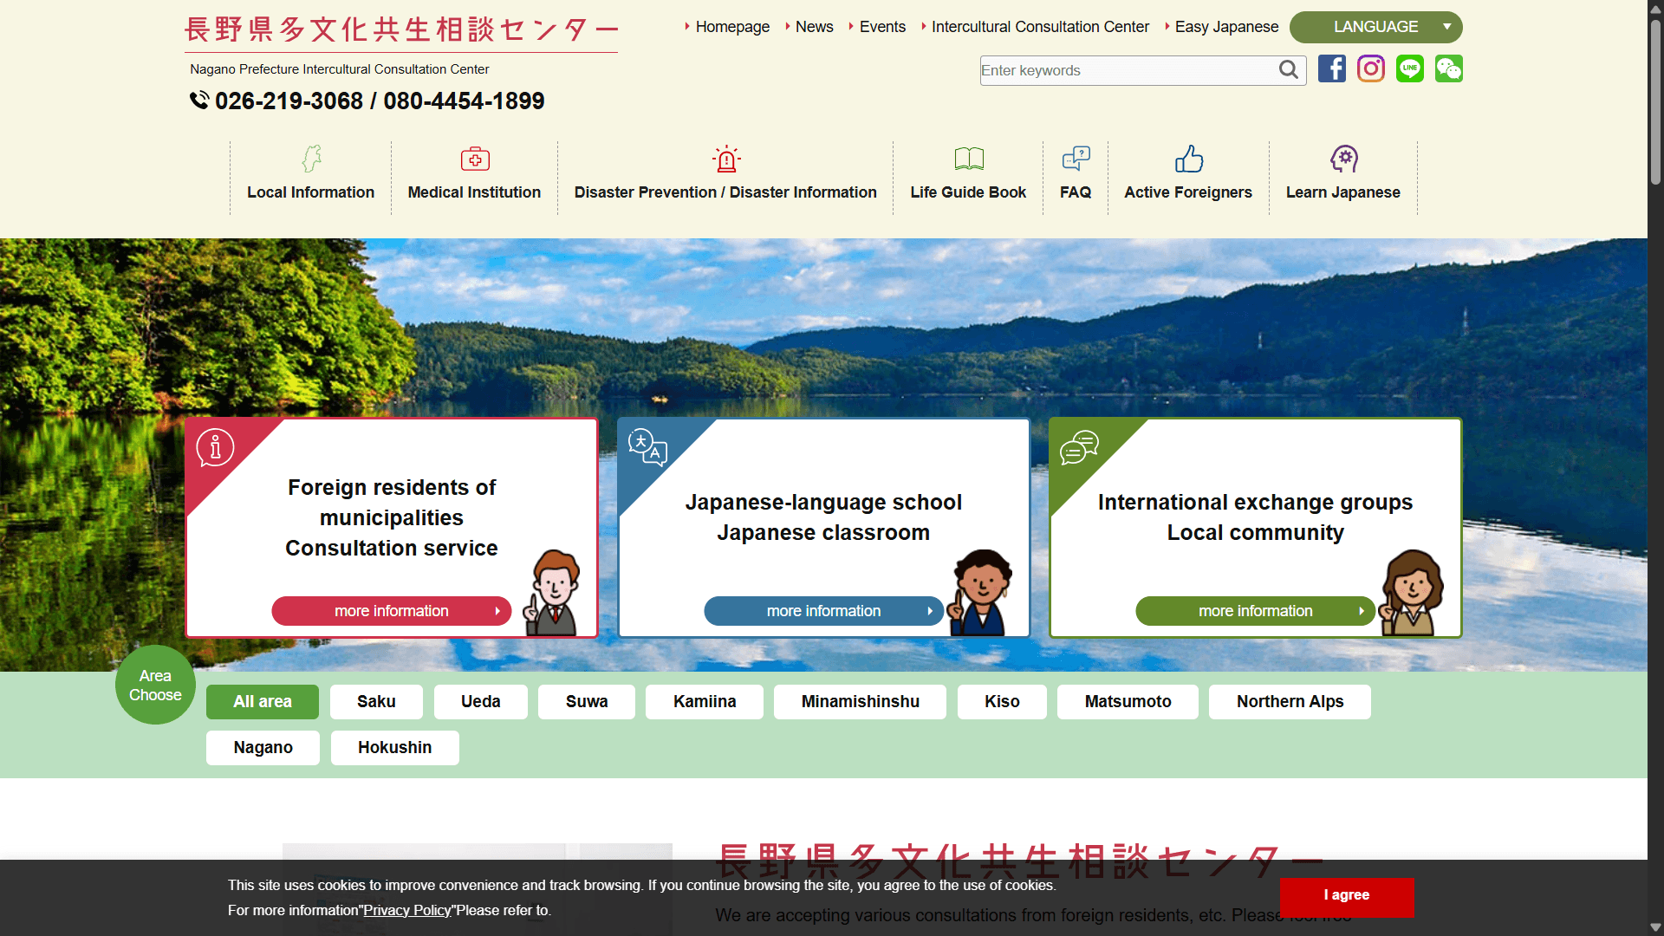Open the Privacy Policy link
The width and height of the screenshot is (1664, 936).
click(406, 910)
